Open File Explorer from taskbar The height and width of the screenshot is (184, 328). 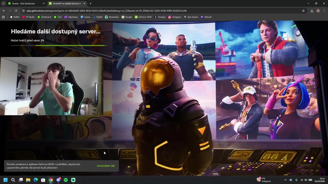pos(28,180)
